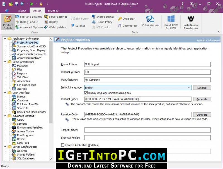The image size is (223, 169).
Task: Enable Receive Application Updates checkbox
Action: (63, 145)
